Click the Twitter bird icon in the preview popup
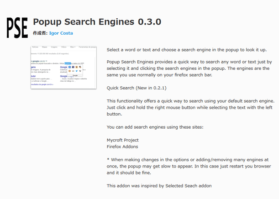Viewport: 279px width, 199px height. [x=77, y=71]
